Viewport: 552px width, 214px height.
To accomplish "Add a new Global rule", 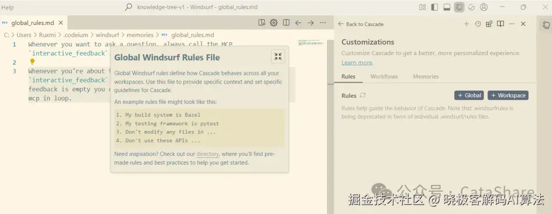I will coord(469,95).
